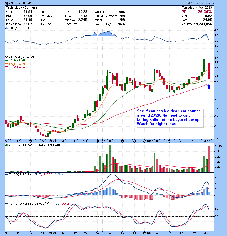Click the Mkt Cap value 2.74B
Viewport: 227px width, 236px height.
point(83,20)
